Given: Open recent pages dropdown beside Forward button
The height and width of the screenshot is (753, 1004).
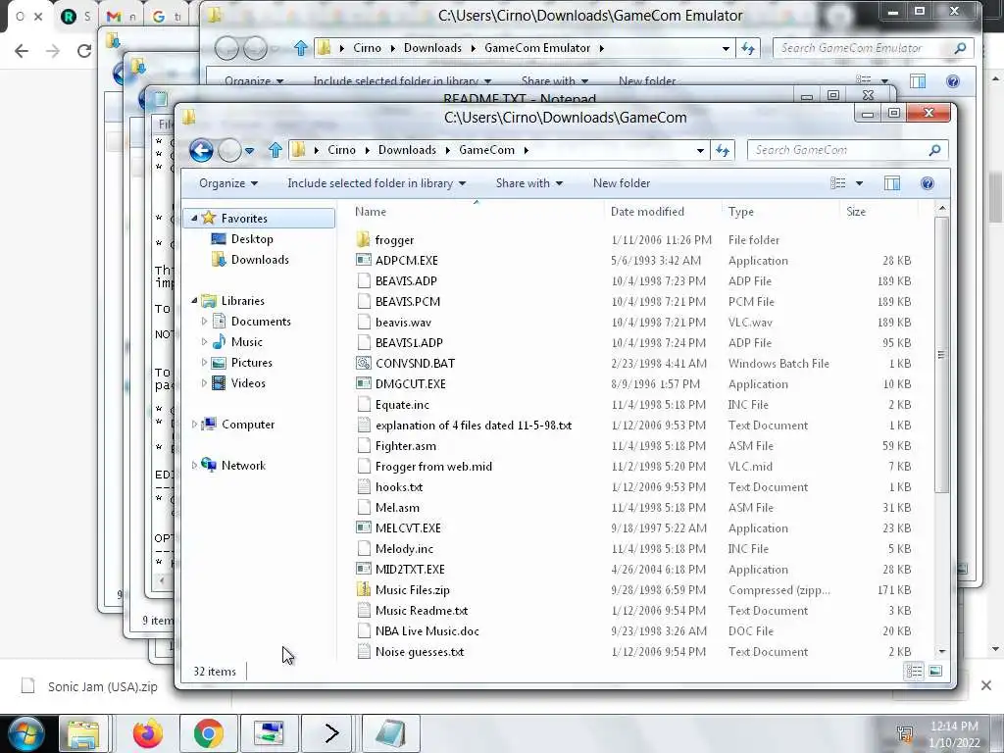Looking at the screenshot, I should point(250,151).
